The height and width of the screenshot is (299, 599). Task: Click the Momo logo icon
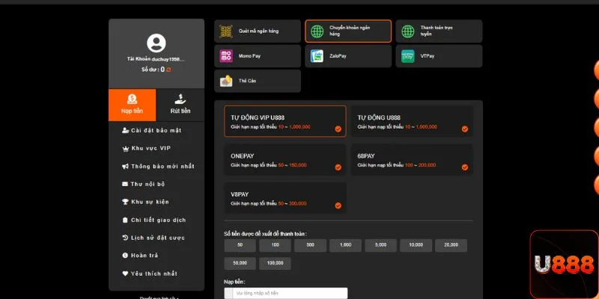pos(226,56)
